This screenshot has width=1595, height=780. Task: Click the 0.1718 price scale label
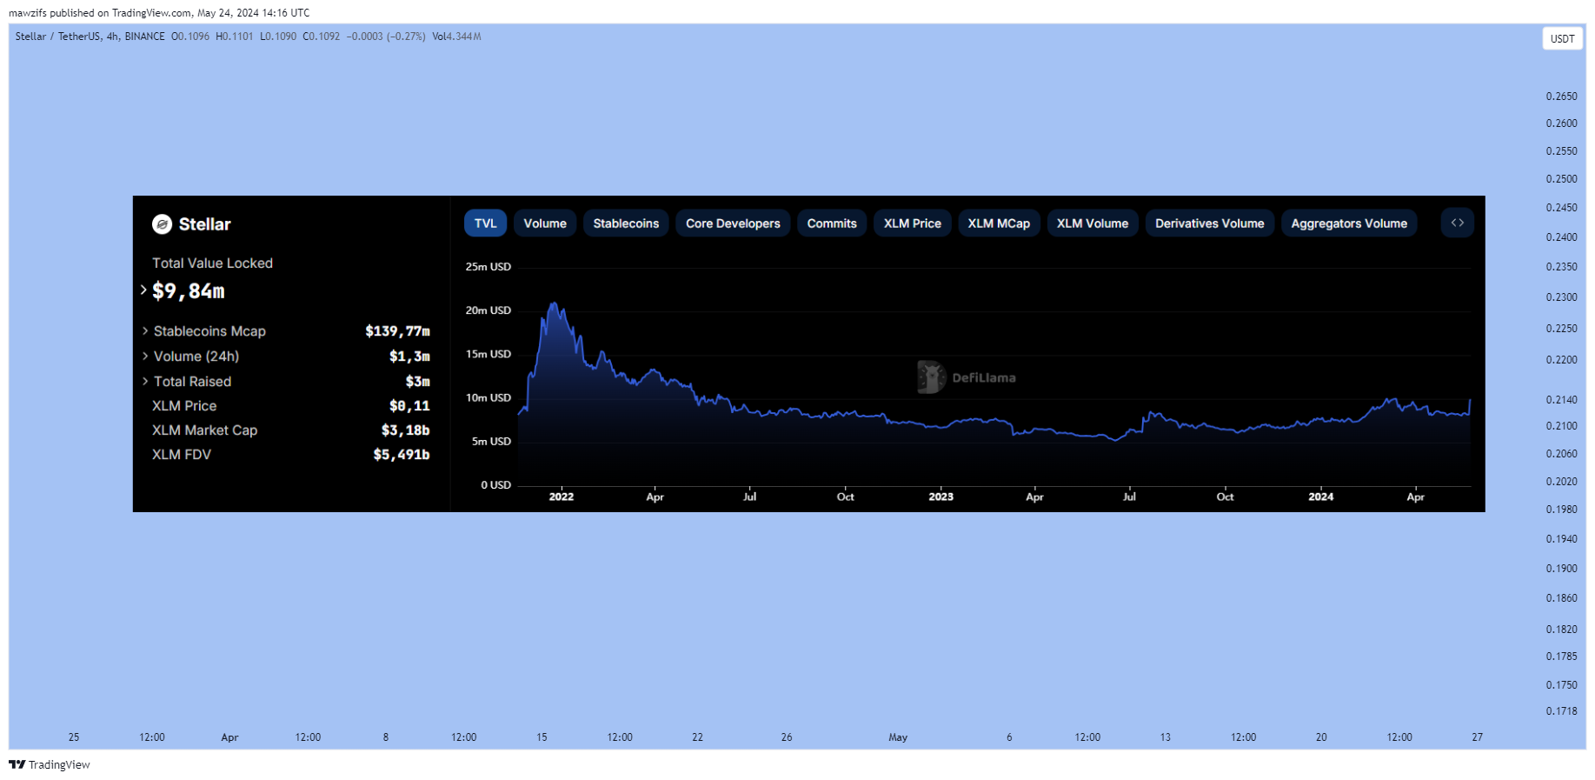pos(1561,711)
